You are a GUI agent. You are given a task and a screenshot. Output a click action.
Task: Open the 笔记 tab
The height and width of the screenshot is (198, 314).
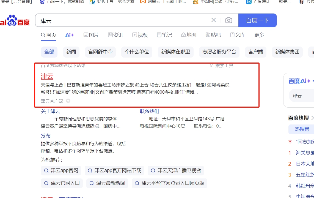tap(164, 35)
